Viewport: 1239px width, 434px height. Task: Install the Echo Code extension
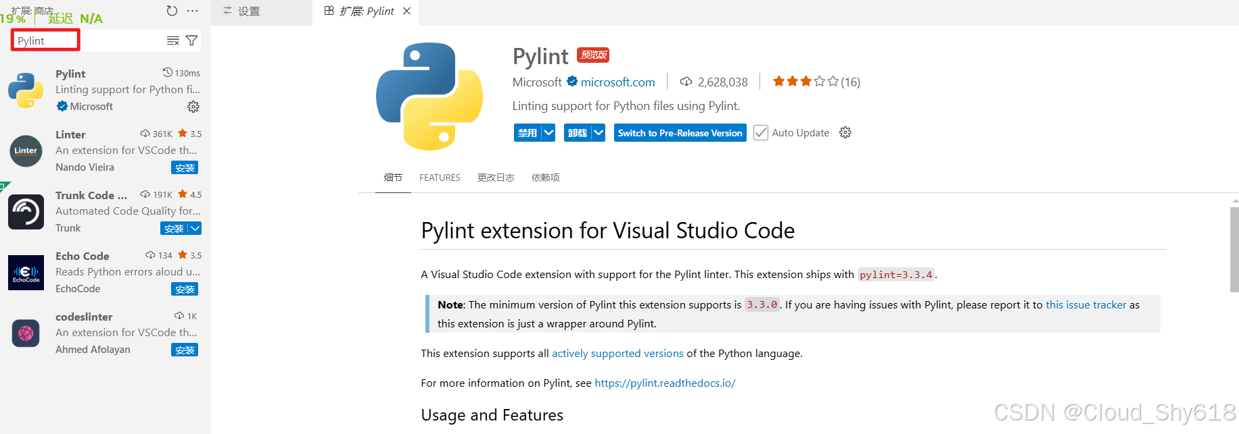tap(185, 289)
